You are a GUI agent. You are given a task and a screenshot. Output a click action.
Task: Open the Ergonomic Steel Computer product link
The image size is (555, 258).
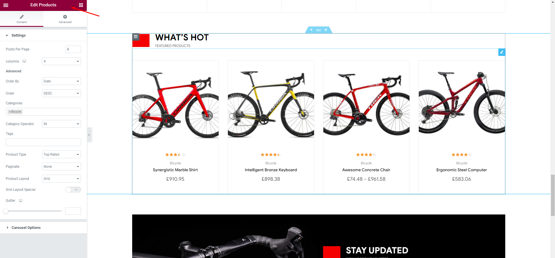pyautogui.click(x=462, y=170)
